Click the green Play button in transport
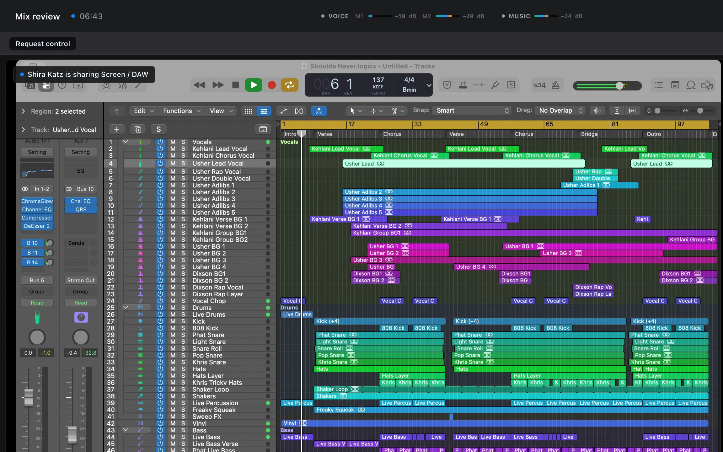 coord(254,85)
